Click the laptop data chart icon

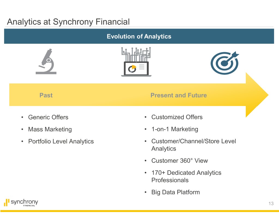tap(136, 63)
